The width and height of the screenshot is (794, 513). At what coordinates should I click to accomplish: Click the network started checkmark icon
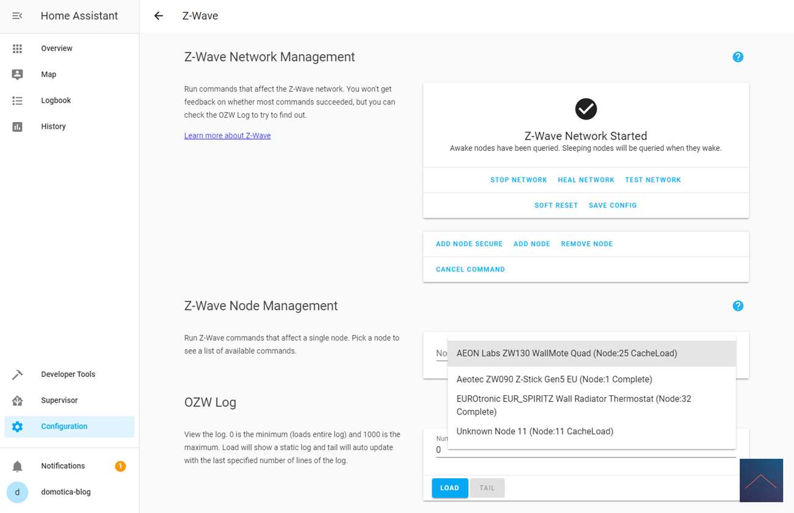coord(586,109)
